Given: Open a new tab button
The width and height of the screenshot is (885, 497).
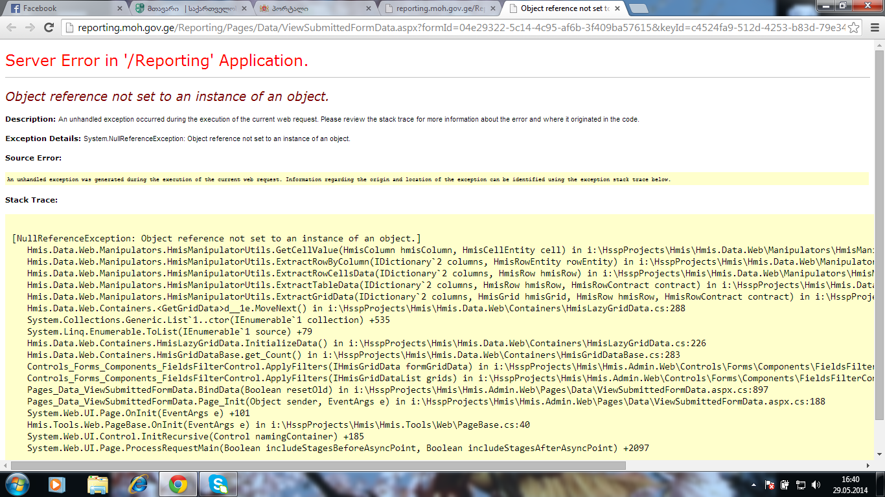Looking at the screenshot, I should tap(638, 8).
